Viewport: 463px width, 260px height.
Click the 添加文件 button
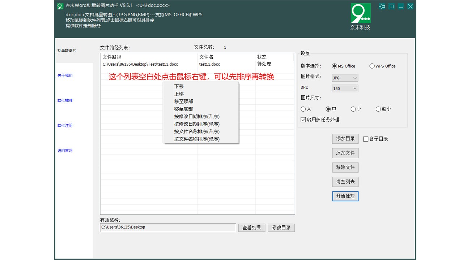coord(345,153)
